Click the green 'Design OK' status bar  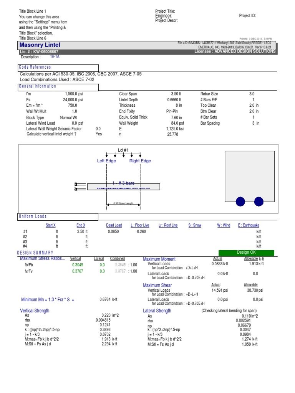point(246,253)
